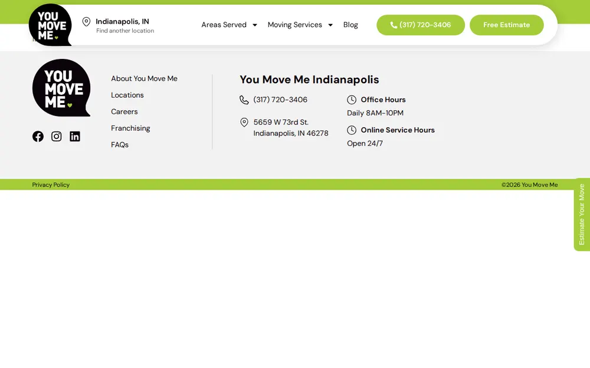Open the LinkedIn social icon in the footer

pyautogui.click(x=75, y=137)
